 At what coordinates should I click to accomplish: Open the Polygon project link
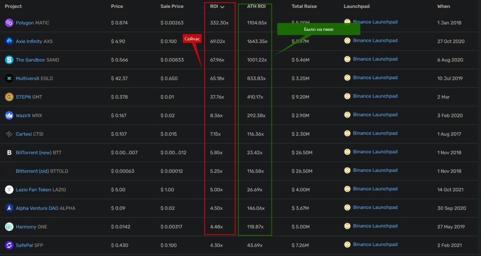[x=25, y=23]
